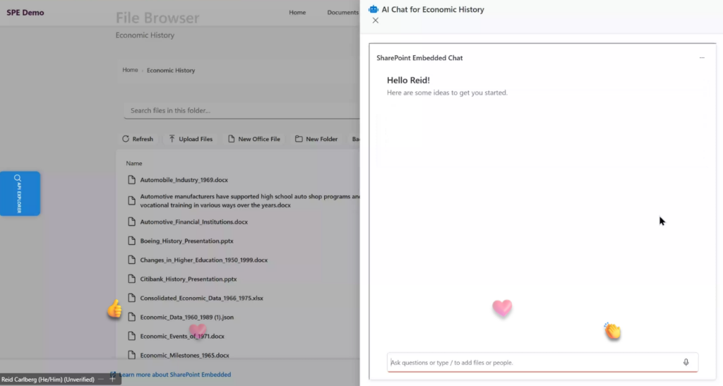The width and height of the screenshot is (723, 386).
Task: Open Automotive manufacturers have supported high school document
Action: (x=250, y=201)
